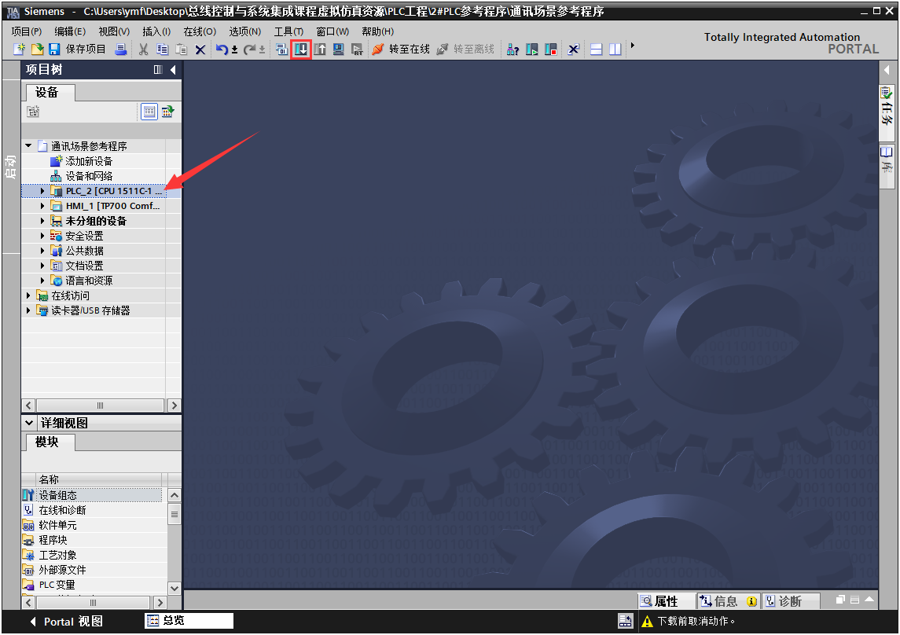The width and height of the screenshot is (900, 635).
Task: Open the Undo history dropdown arrow
Action: 235,50
